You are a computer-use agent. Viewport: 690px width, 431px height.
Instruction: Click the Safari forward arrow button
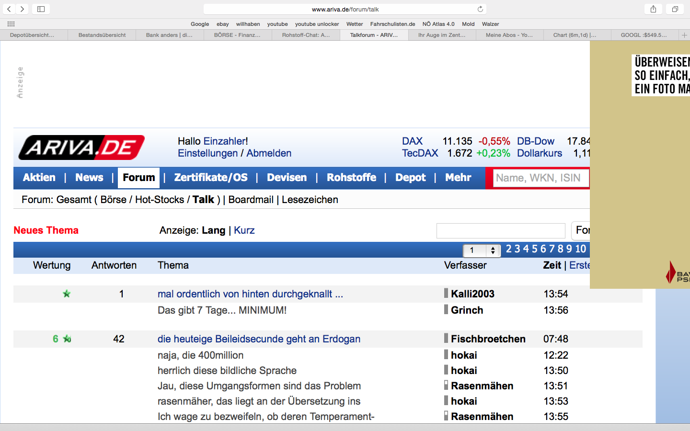point(22,9)
